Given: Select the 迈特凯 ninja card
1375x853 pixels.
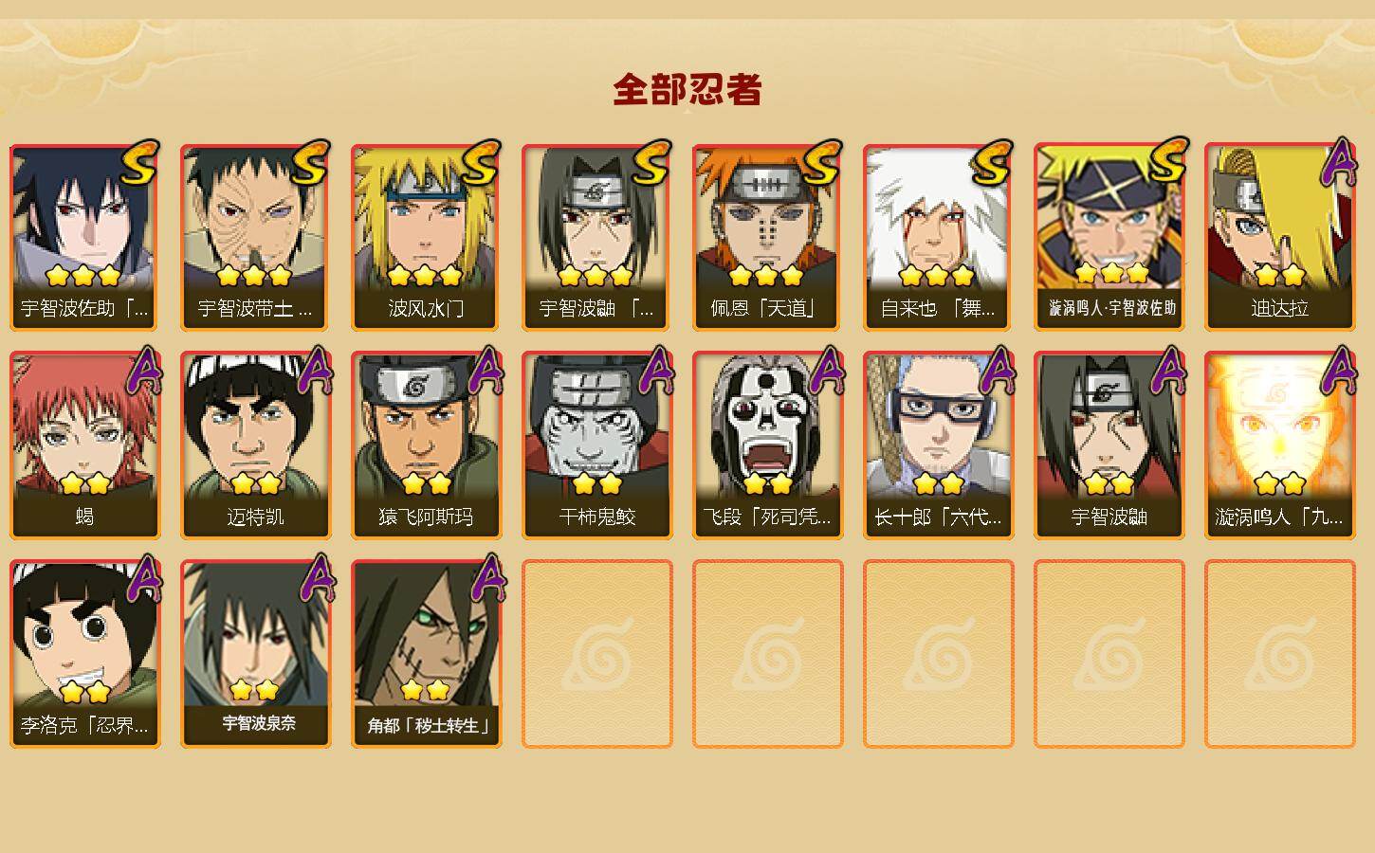Looking at the screenshot, I should (255, 445).
